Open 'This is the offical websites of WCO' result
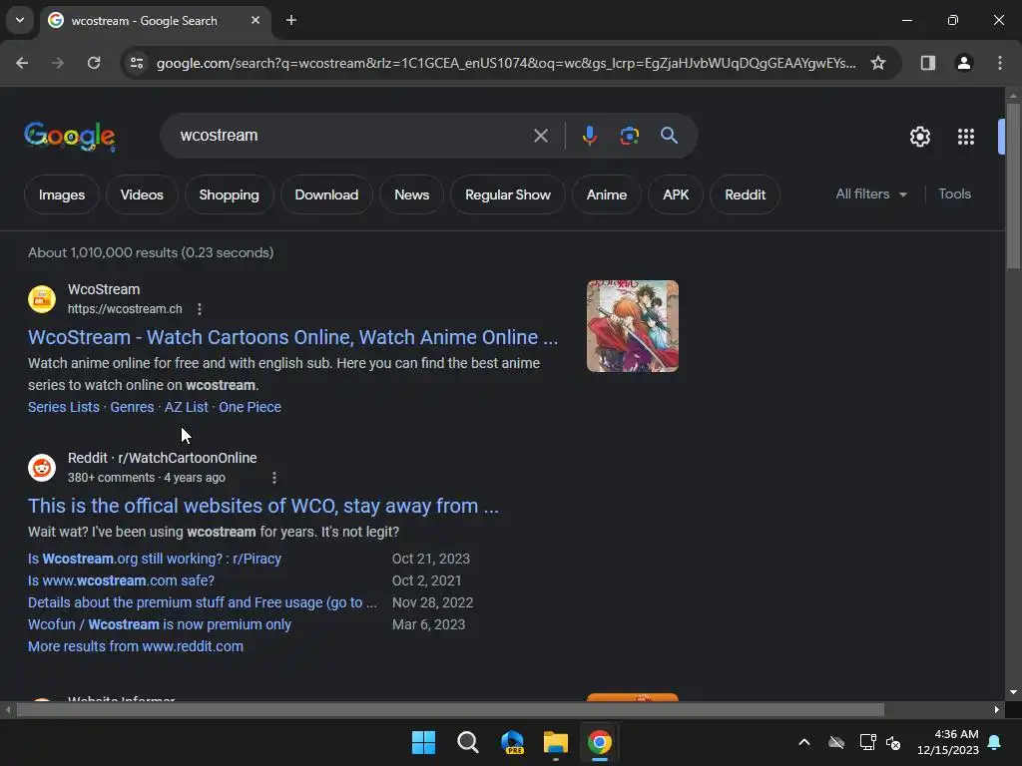 (263, 506)
